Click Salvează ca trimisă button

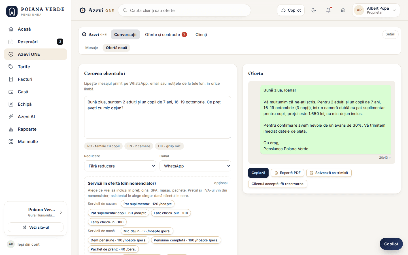(x=329, y=173)
